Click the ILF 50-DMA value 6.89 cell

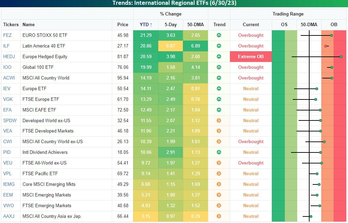coord(195,46)
